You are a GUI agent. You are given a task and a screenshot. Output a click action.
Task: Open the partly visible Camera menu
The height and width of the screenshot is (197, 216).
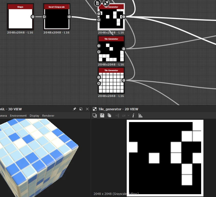(x=3, y=116)
